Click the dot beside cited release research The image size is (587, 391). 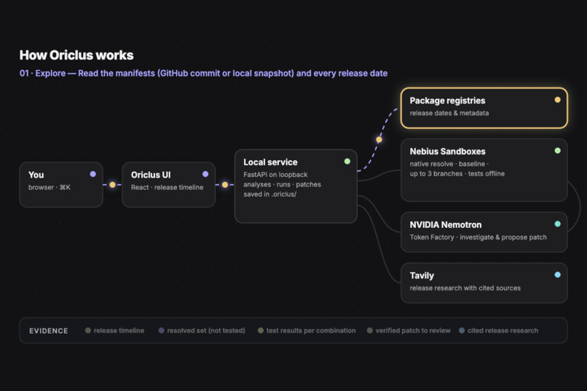462,331
